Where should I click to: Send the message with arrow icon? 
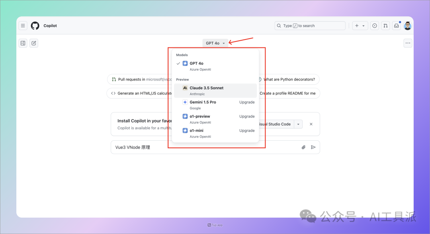click(x=313, y=147)
